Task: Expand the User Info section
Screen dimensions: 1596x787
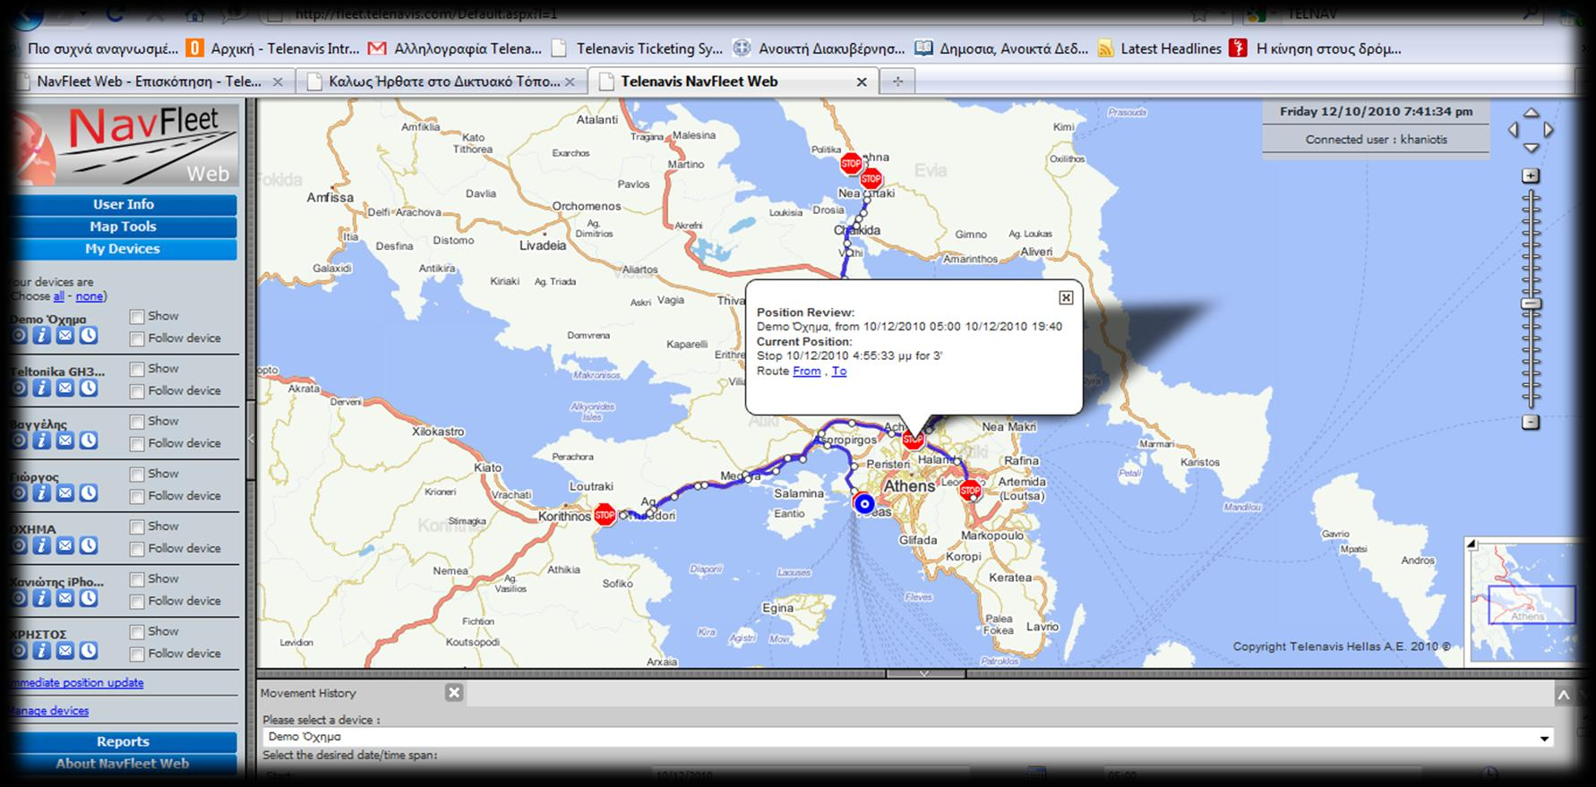Action: click(x=124, y=204)
